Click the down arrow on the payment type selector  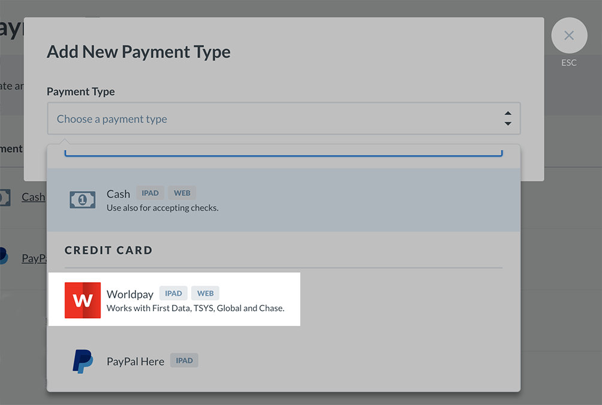(507, 123)
